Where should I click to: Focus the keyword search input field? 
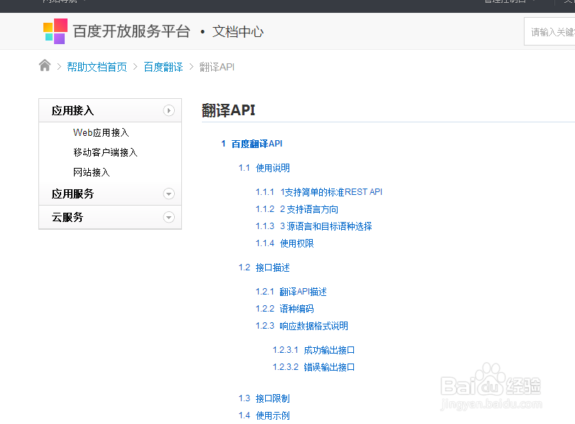549,31
